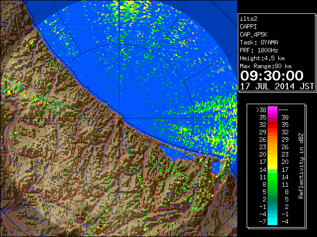
Task: Click the vertical "Reflectivity in dBZ" label
Action: tap(301, 166)
